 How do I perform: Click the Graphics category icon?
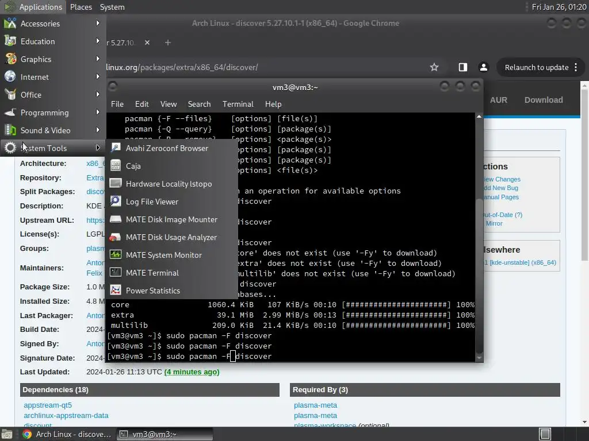pos(10,59)
